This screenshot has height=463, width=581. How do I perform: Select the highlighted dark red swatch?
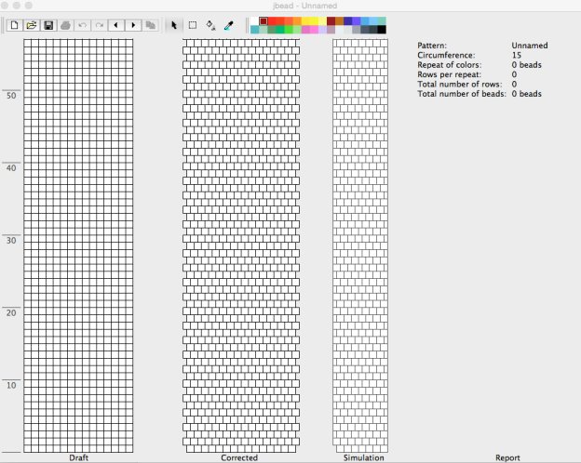point(263,21)
